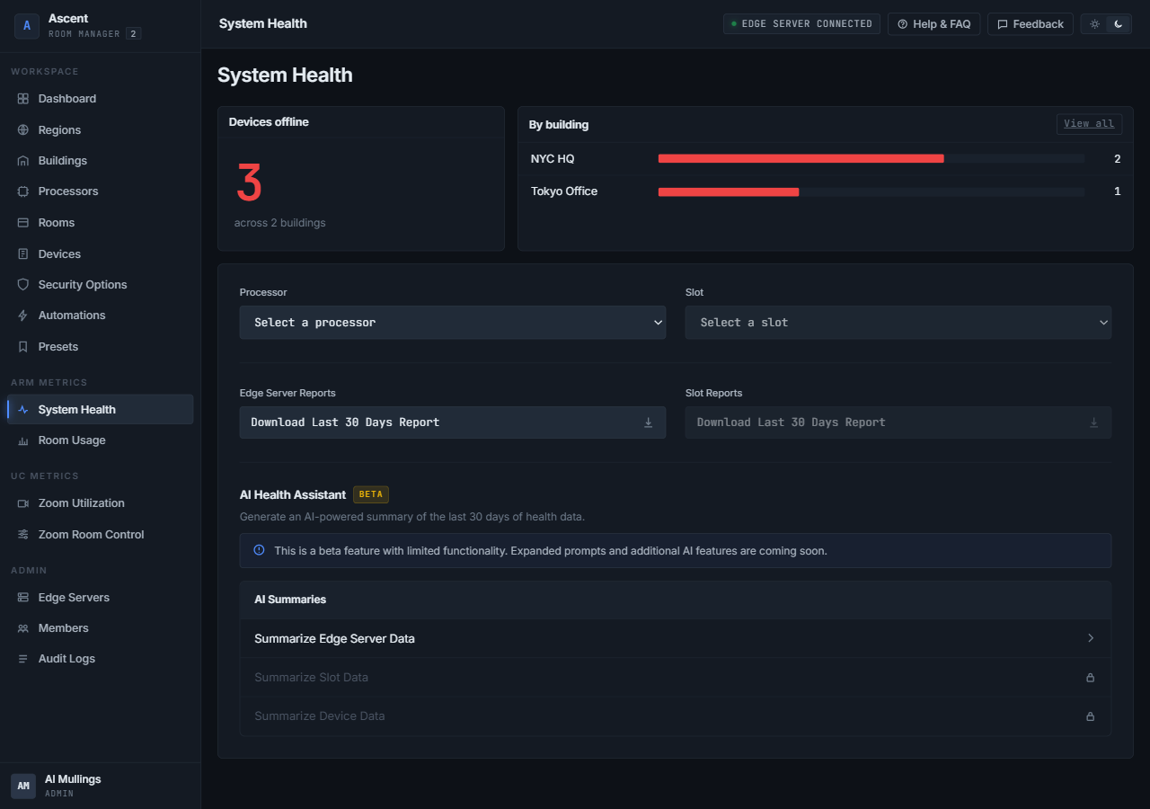
Task: Click the Zoom Room Control sliders icon
Action: pyautogui.click(x=23, y=535)
